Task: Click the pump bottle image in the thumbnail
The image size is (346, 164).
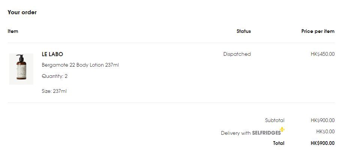Action: tap(21, 67)
